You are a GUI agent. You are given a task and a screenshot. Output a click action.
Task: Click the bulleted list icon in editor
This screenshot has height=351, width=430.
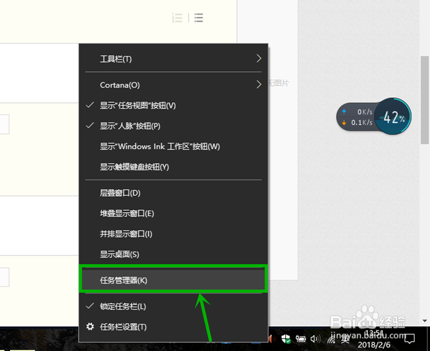pos(199,18)
